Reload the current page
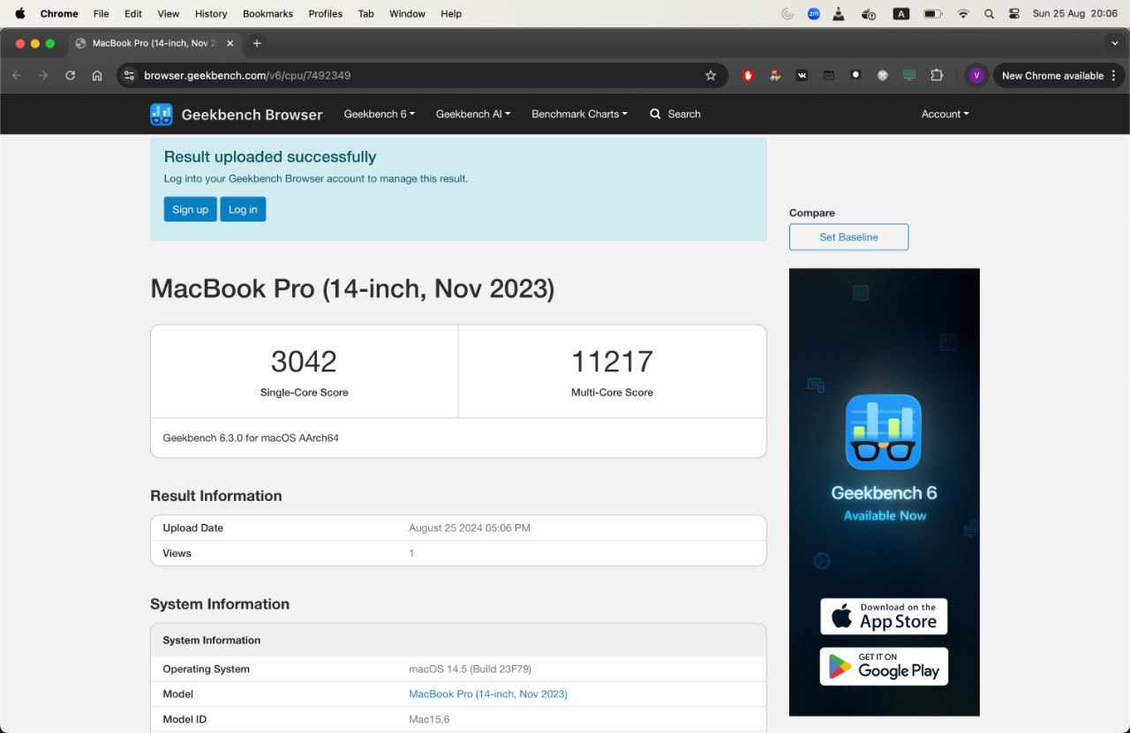Viewport: 1130px width, 733px height. pyautogui.click(x=70, y=75)
